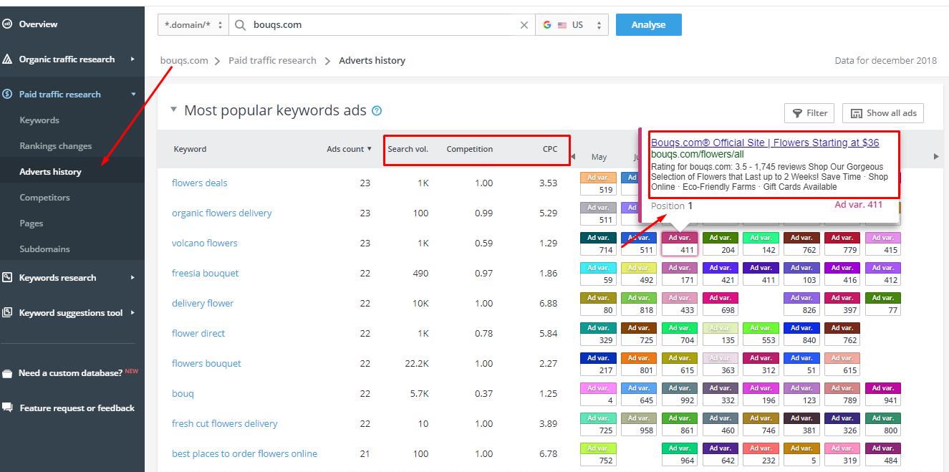Open Rankings changes in the sidebar
The width and height of the screenshot is (949, 472).
tap(56, 146)
